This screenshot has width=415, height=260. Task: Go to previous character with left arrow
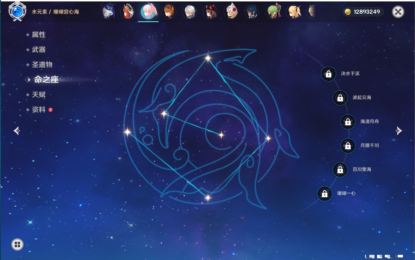click(17, 131)
